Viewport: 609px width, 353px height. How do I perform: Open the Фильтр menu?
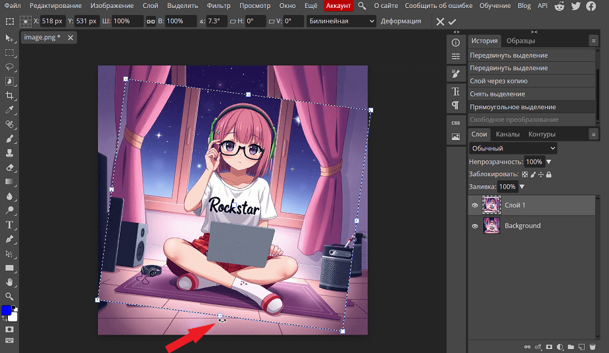coord(218,5)
